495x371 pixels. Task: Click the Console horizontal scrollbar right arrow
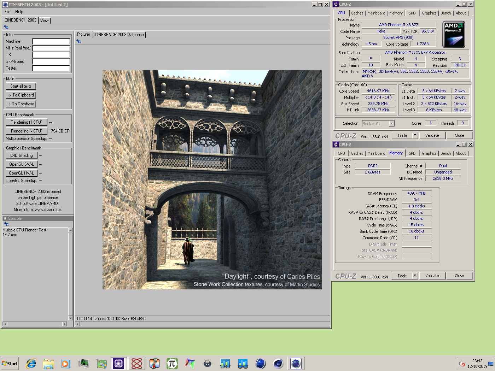[64, 324]
